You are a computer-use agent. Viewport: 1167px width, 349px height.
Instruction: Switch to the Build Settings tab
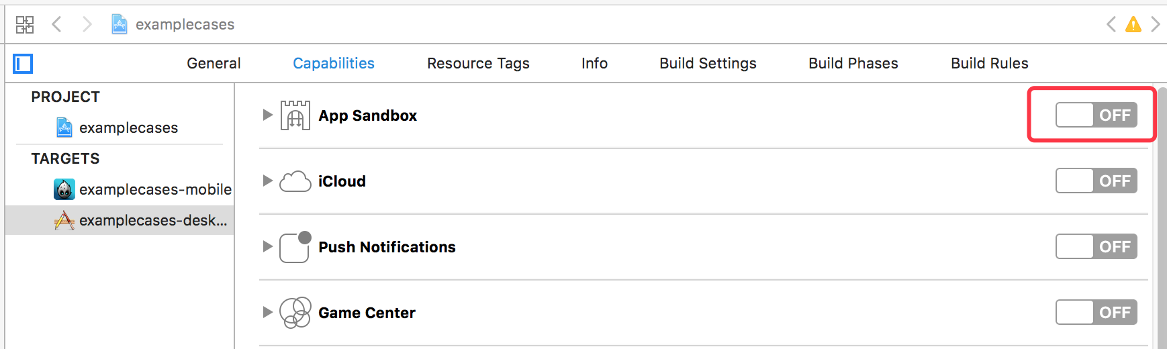[708, 64]
